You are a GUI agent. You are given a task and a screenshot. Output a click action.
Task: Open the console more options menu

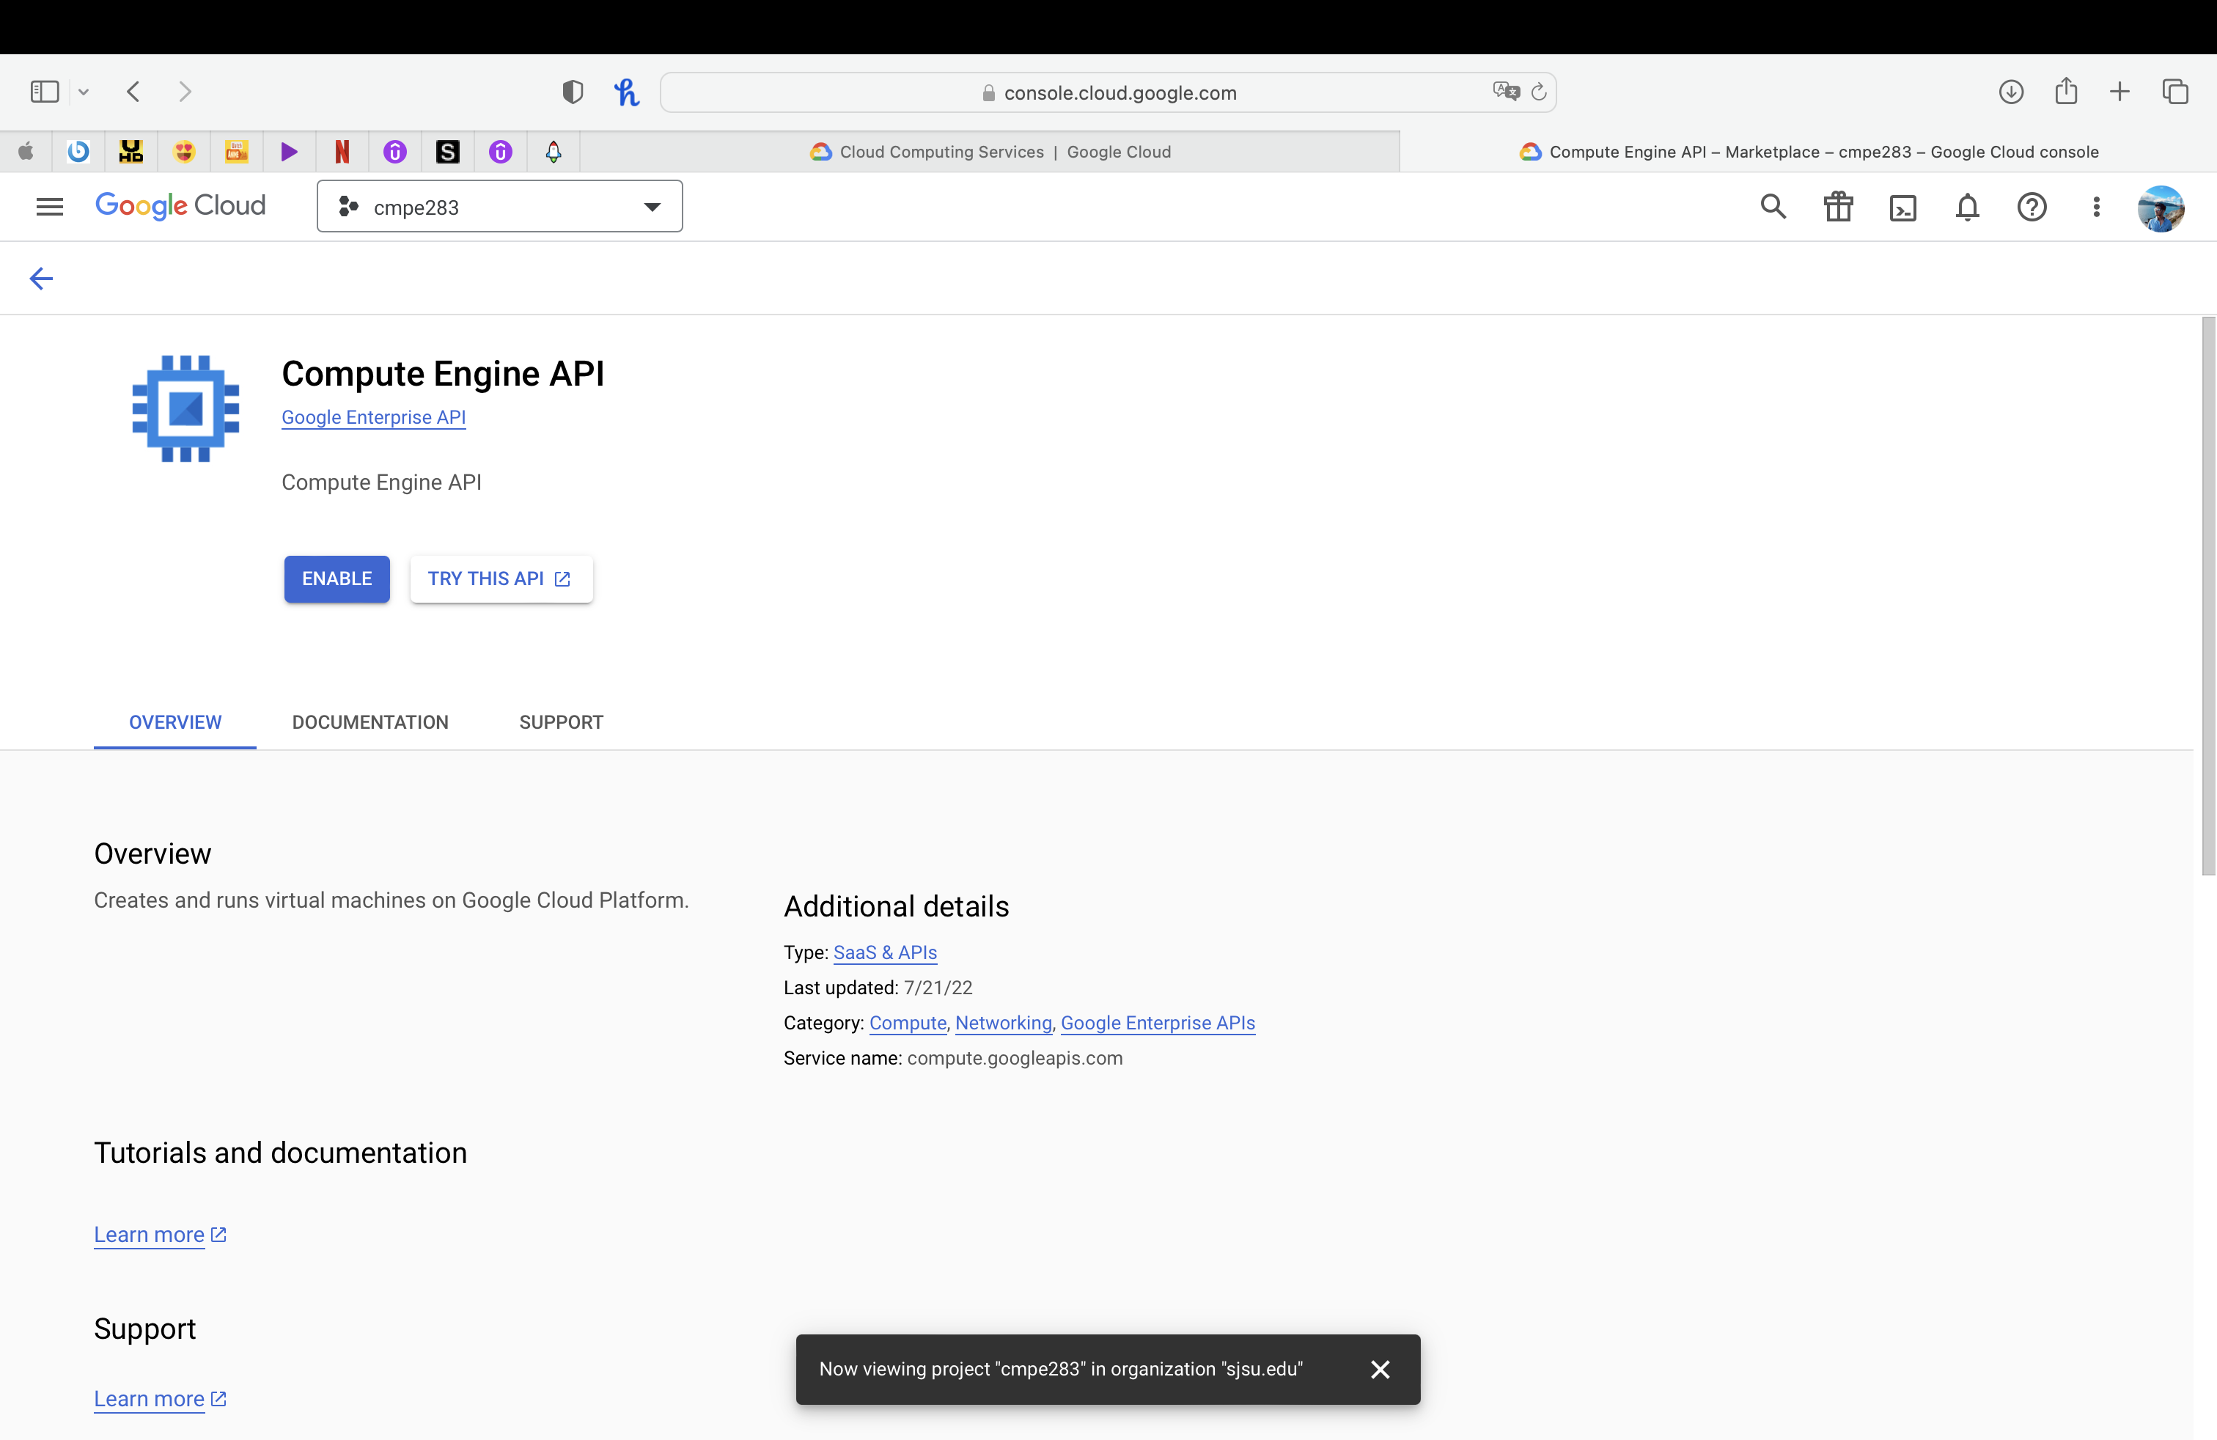tap(2096, 207)
